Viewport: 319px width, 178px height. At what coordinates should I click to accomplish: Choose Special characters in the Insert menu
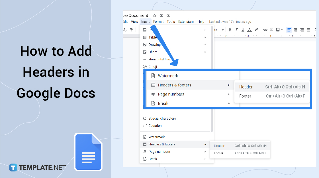point(175,118)
